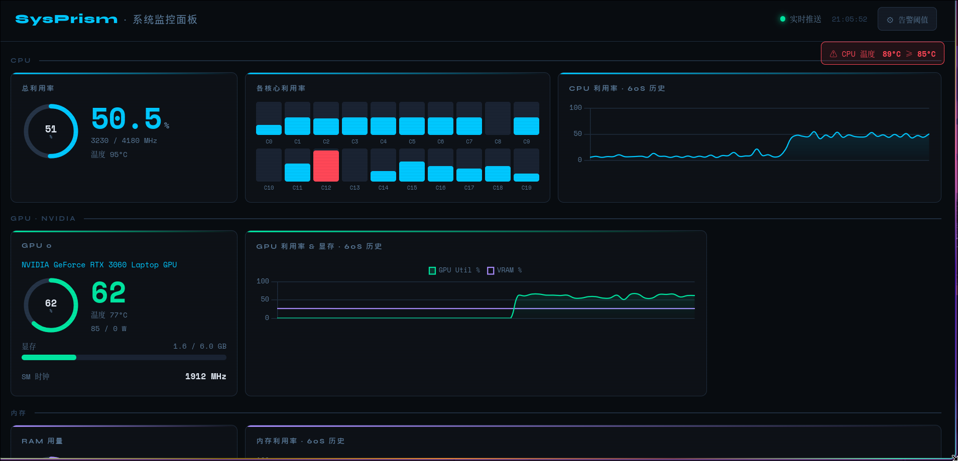Click the CPU 利用率 60s history chart
Image resolution: width=958 pixels, height=461 pixels.
pyautogui.click(x=759, y=134)
